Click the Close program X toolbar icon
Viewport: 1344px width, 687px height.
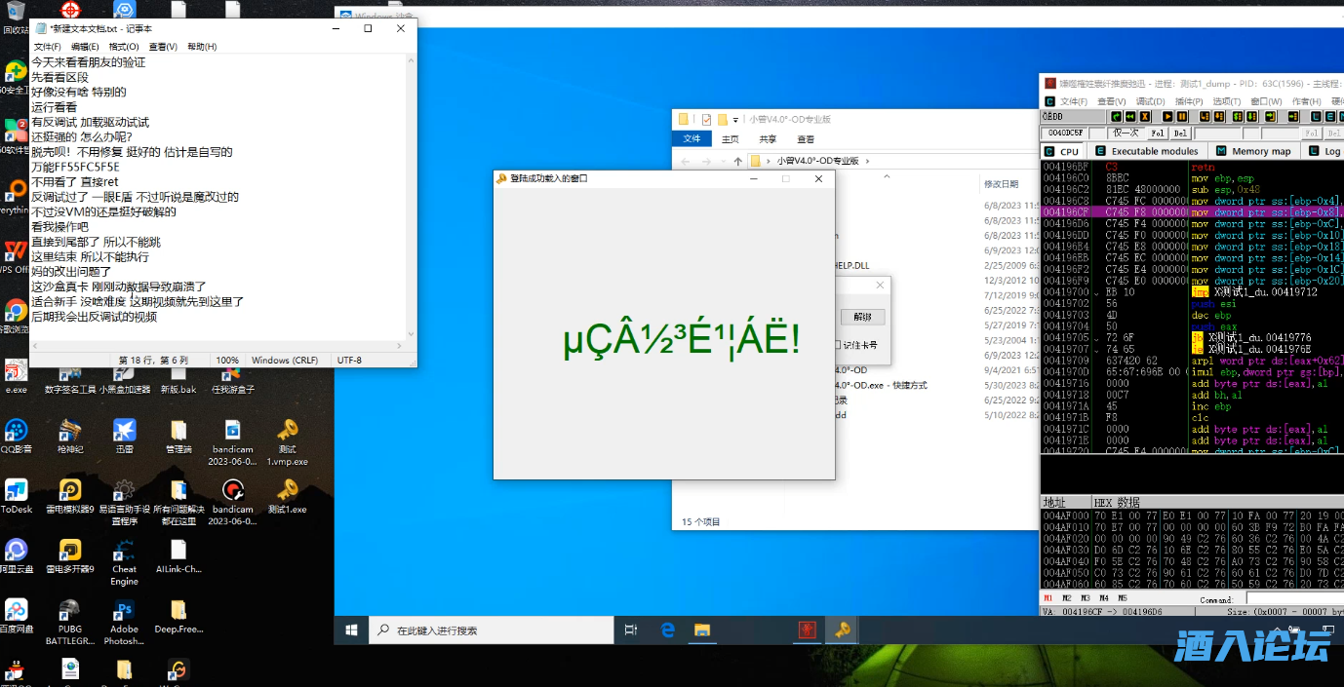(1144, 117)
